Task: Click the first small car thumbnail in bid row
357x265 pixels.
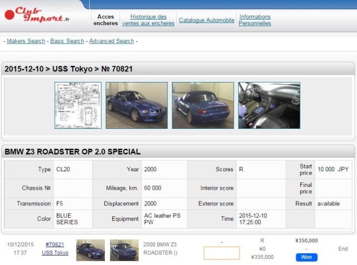Action: [90, 250]
